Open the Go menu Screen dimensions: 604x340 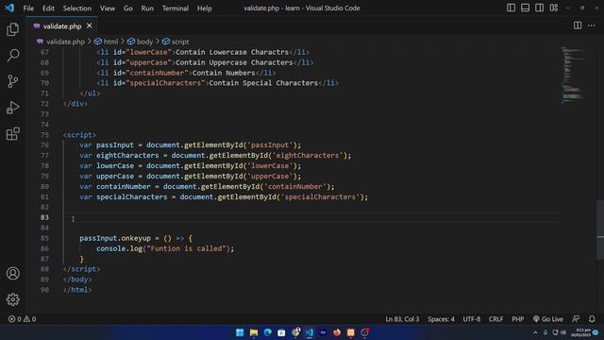coord(128,8)
